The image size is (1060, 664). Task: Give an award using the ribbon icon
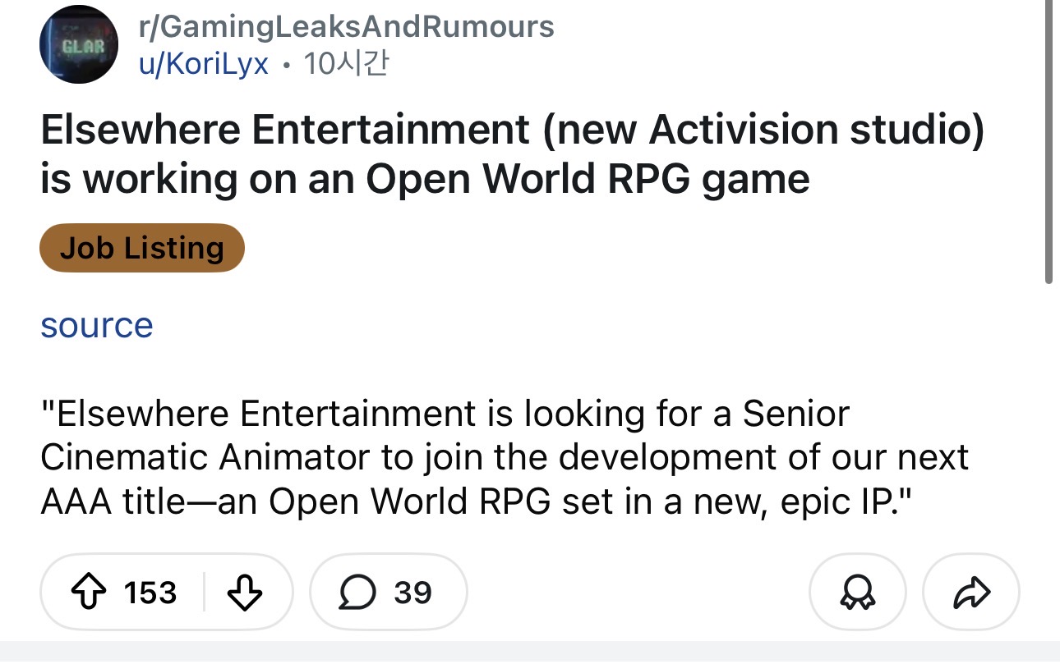(858, 592)
